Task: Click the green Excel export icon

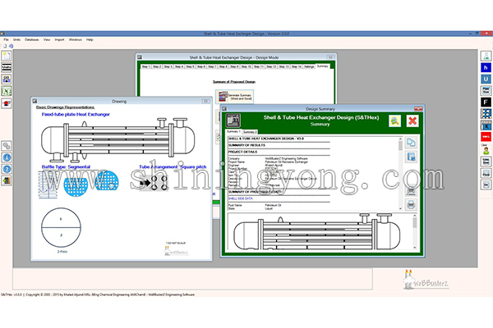Action: [x=7, y=91]
